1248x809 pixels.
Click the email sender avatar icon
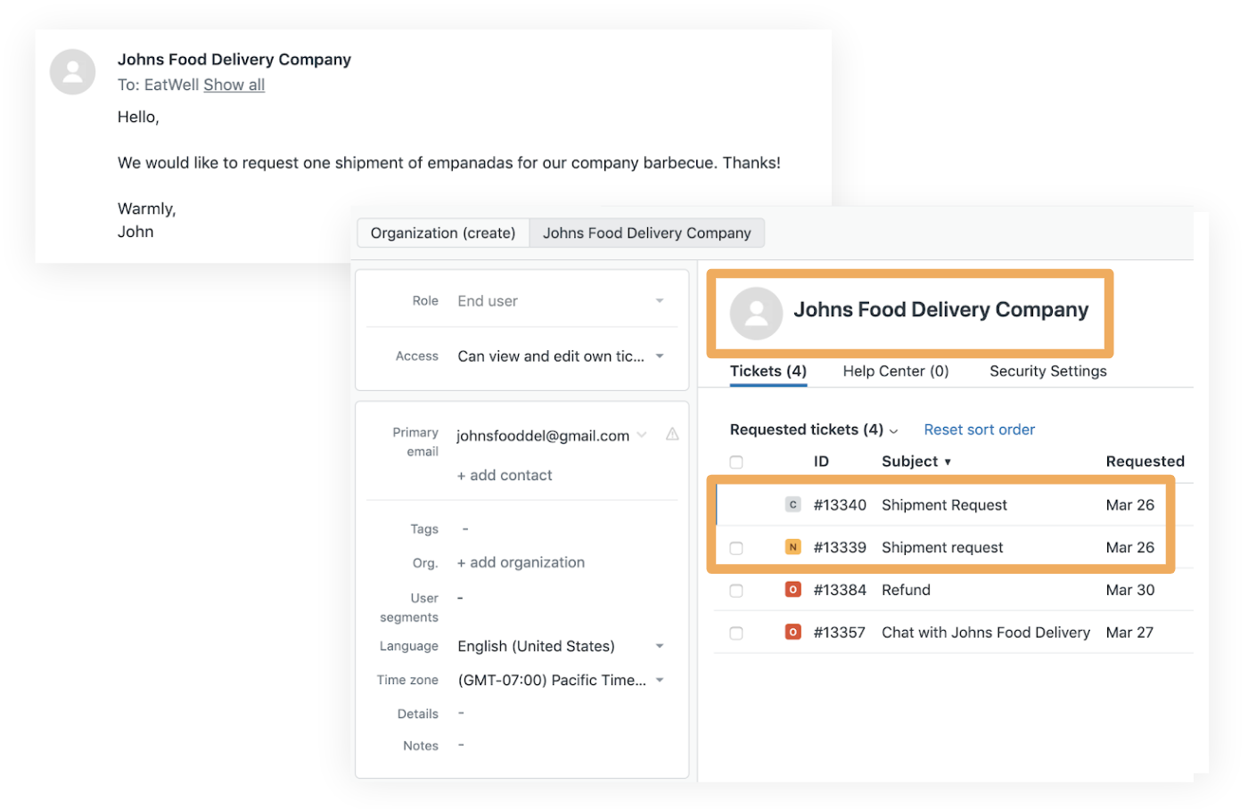[x=72, y=72]
